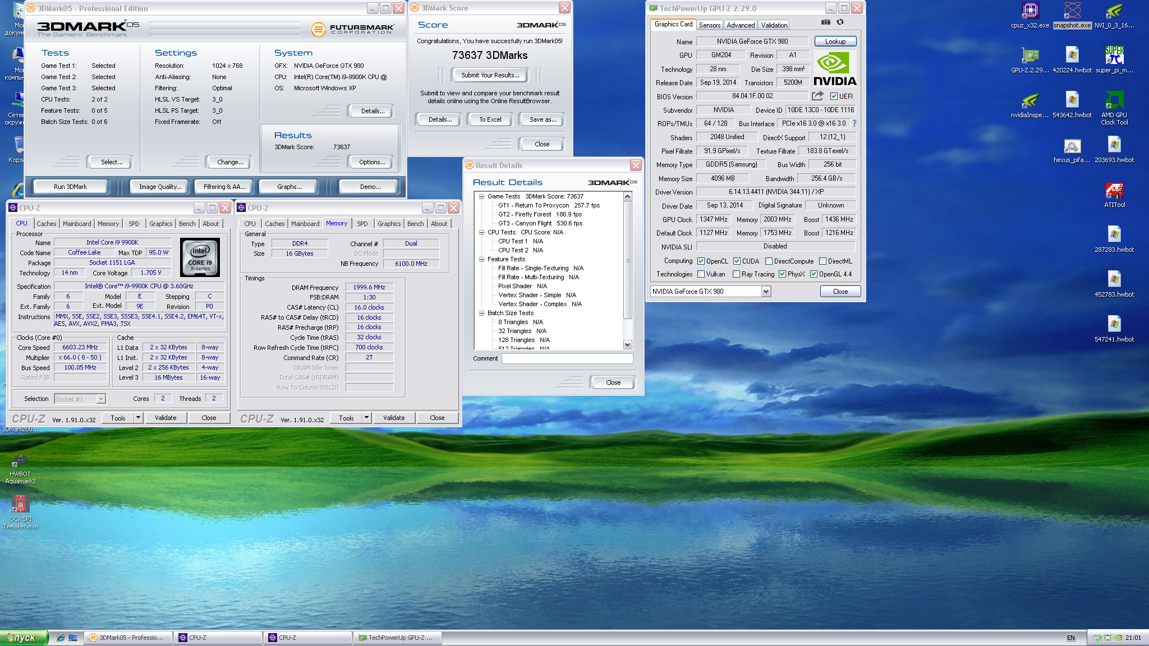Image resolution: width=1149 pixels, height=646 pixels.
Task: Click TechPowerUp GPU-Z taskbar button
Action: point(398,638)
